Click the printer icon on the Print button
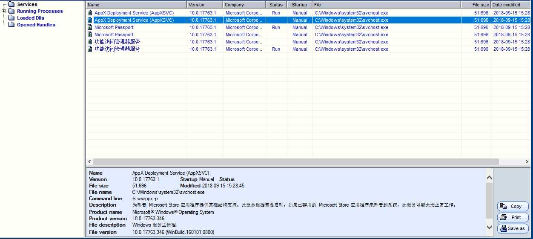The height and width of the screenshot is (239, 533). 503,217
